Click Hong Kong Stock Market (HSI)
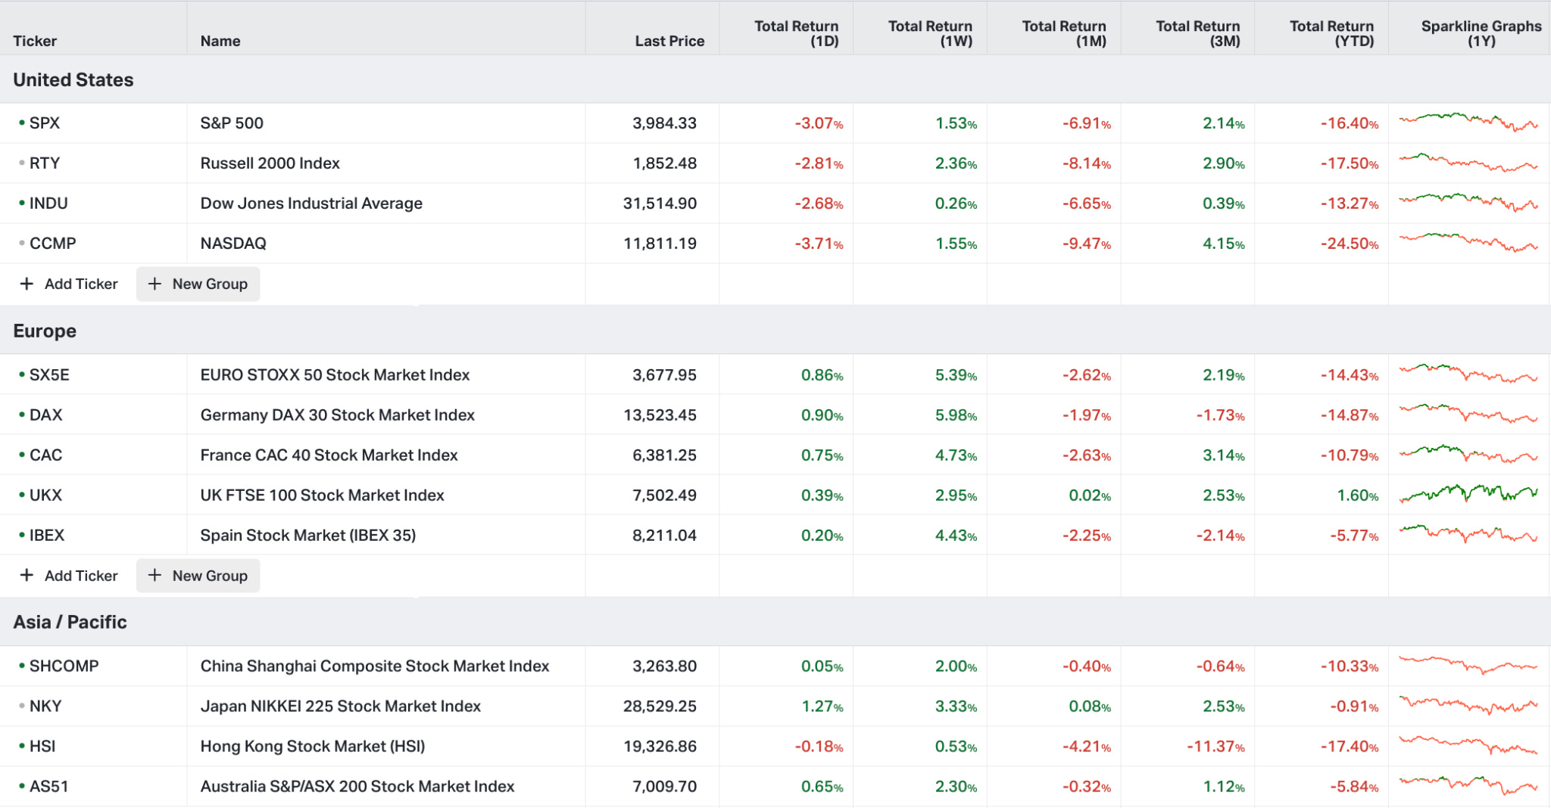This screenshot has height=808, width=1551. (313, 746)
